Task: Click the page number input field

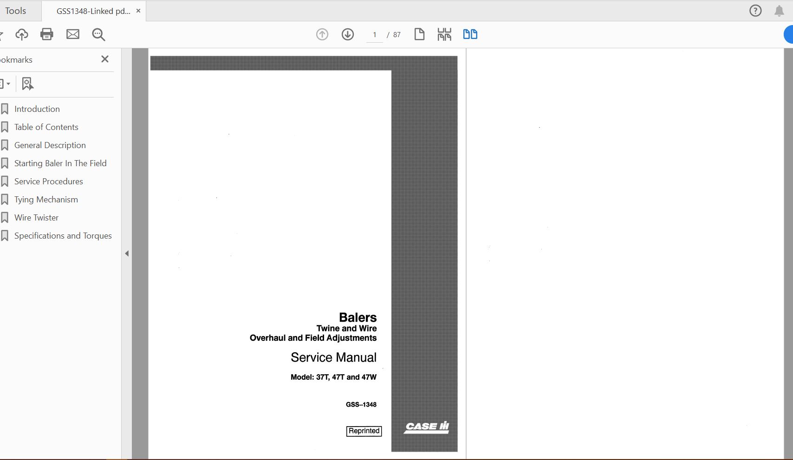Action: coord(375,35)
